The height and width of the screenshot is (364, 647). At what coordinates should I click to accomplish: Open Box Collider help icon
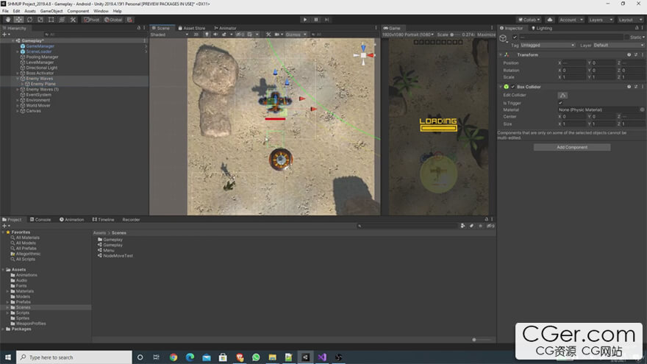(x=629, y=87)
